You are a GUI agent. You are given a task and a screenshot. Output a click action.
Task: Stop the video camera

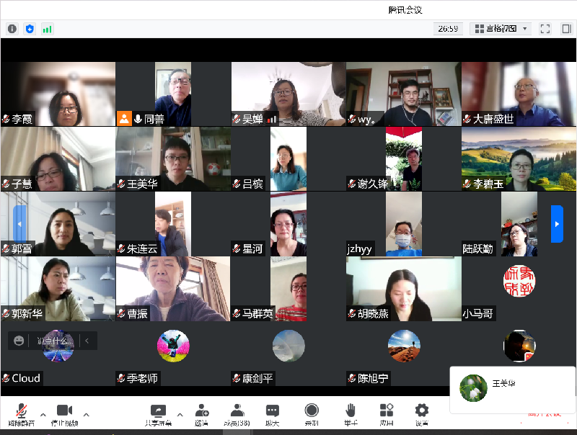pyautogui.click(x=64, y=414)
